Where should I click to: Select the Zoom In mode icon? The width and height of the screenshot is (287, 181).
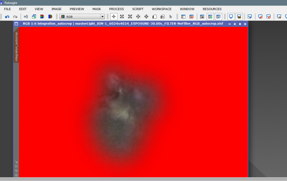pos(122,17)
